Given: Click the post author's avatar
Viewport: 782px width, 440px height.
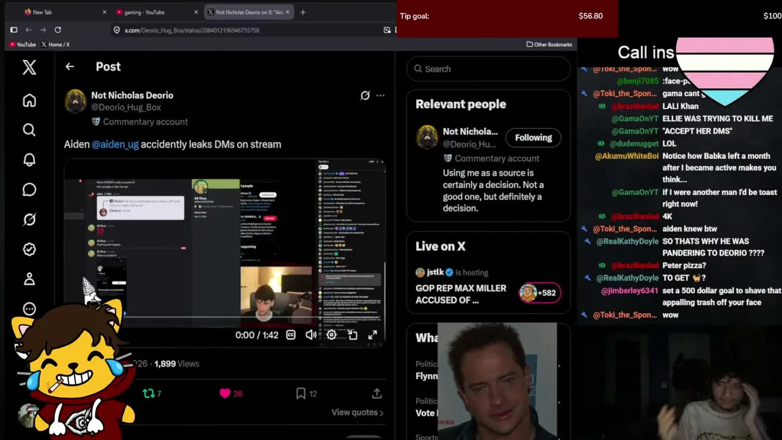Looking at the screenshot, I should pos(76,101).
